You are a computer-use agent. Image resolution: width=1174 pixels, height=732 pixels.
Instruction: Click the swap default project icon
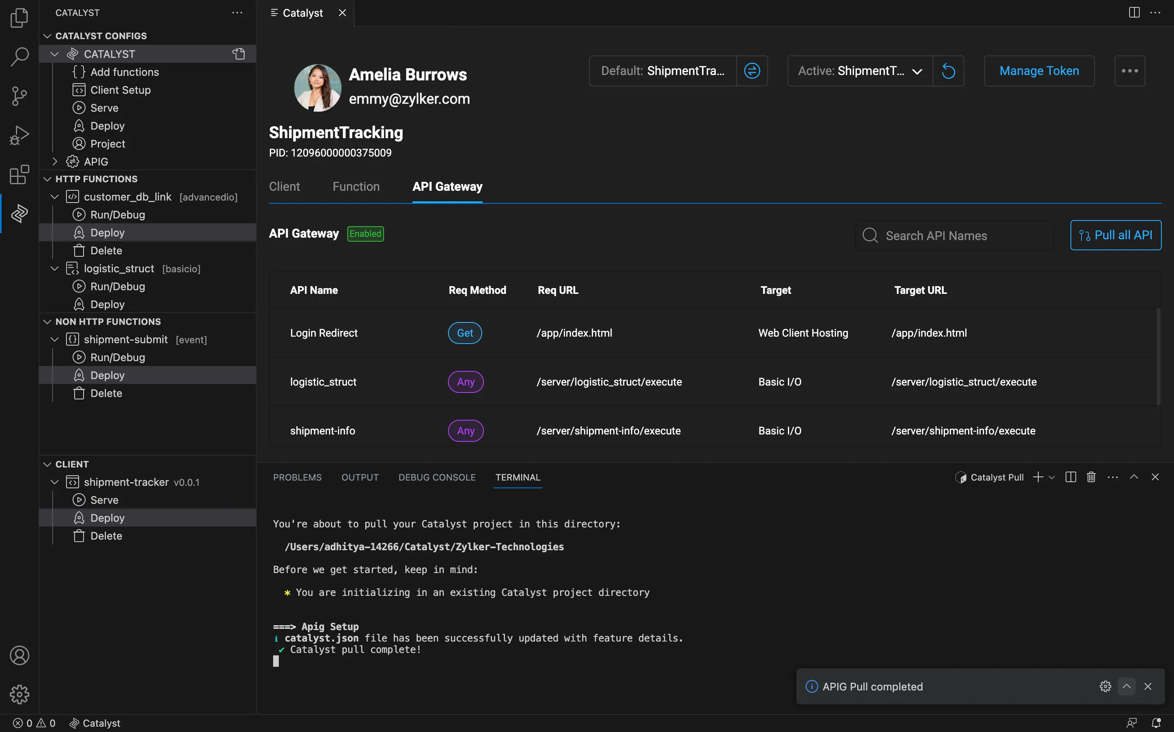coord(752,71)
